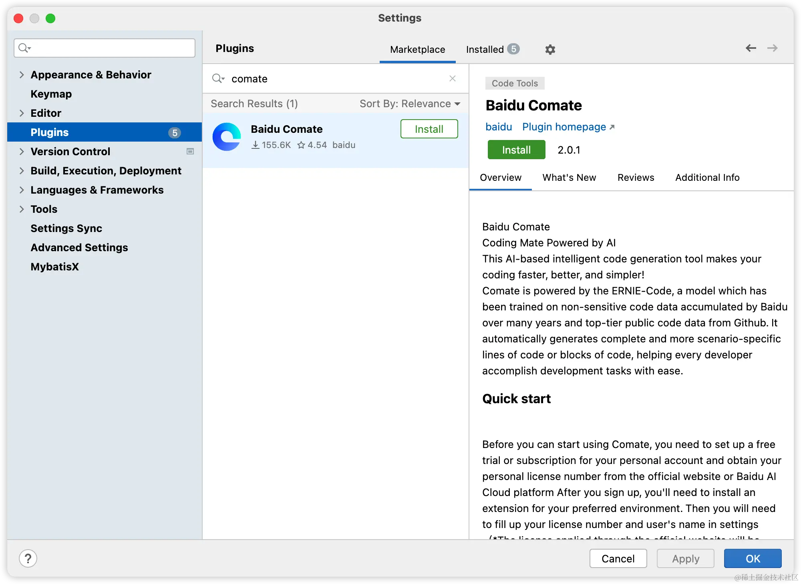Open the help question mark button

(28, 558)
